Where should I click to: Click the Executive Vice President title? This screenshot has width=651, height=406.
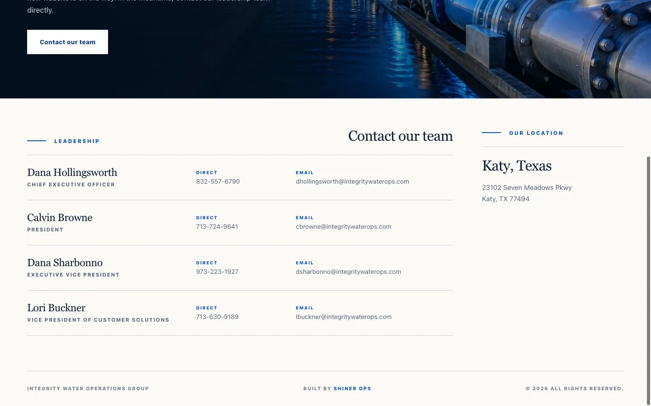click(73, 275)
